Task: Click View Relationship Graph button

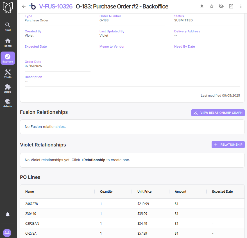Action: point(218,113)
